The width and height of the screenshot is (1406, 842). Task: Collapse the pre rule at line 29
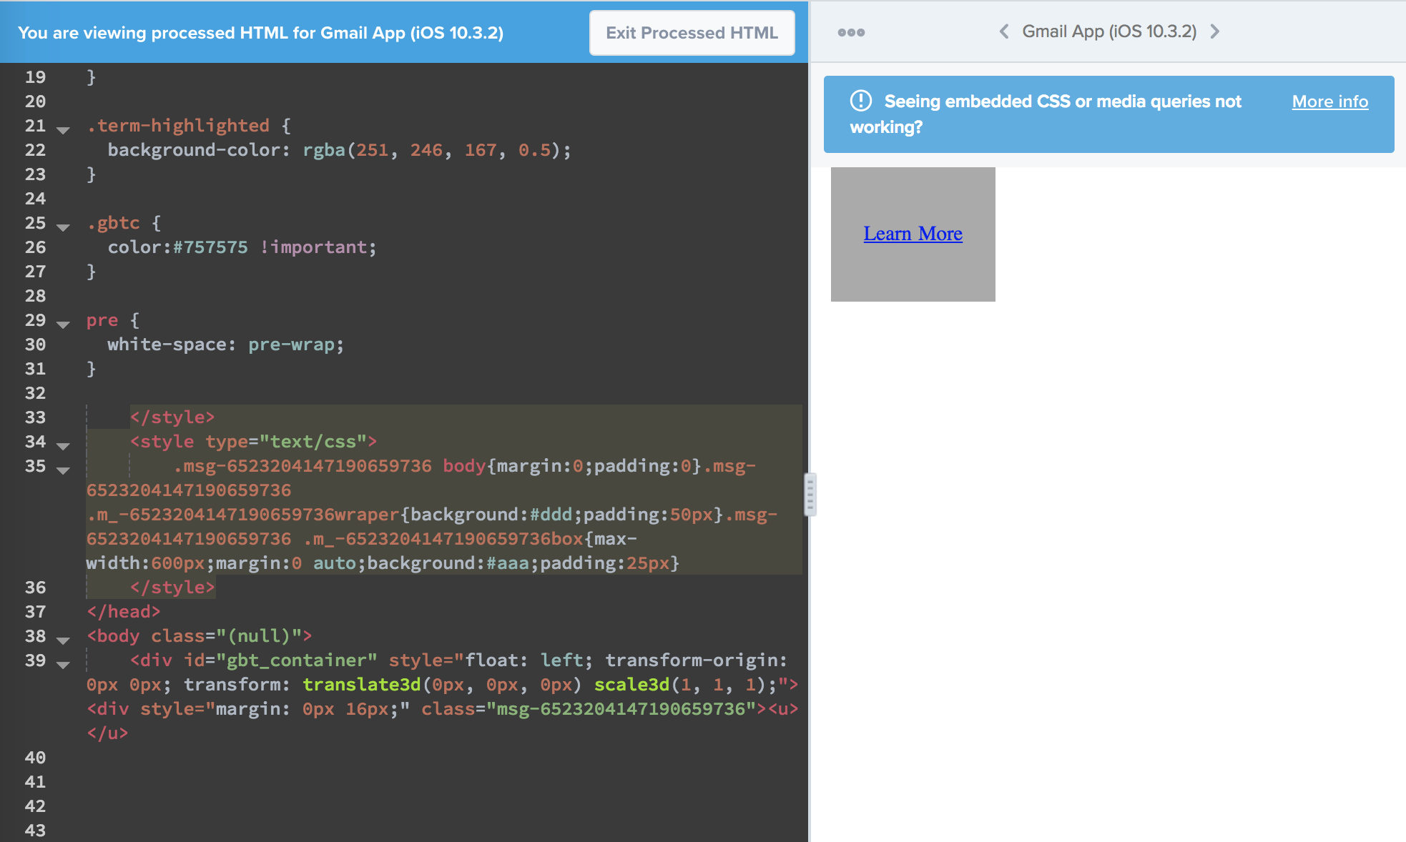tap(63, 325)
